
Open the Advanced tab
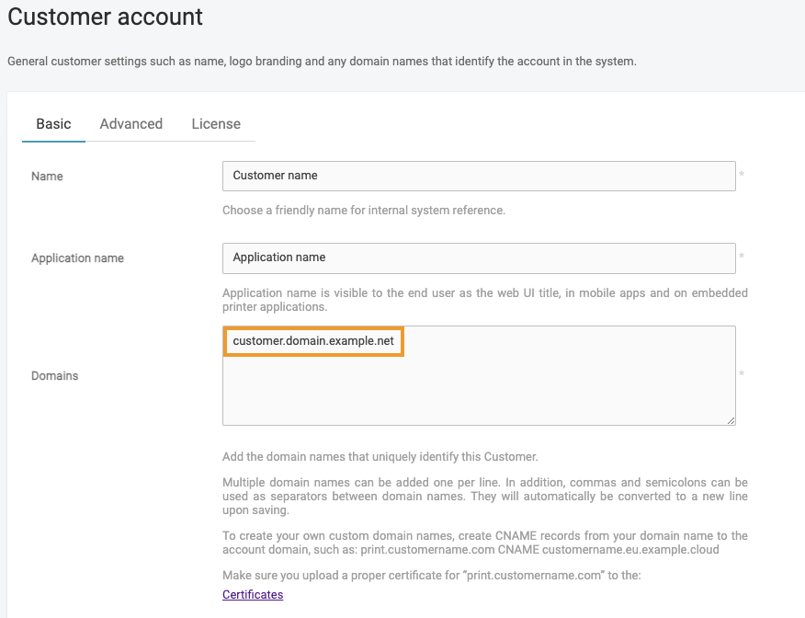pyautogui.click(x=131, y=124)
